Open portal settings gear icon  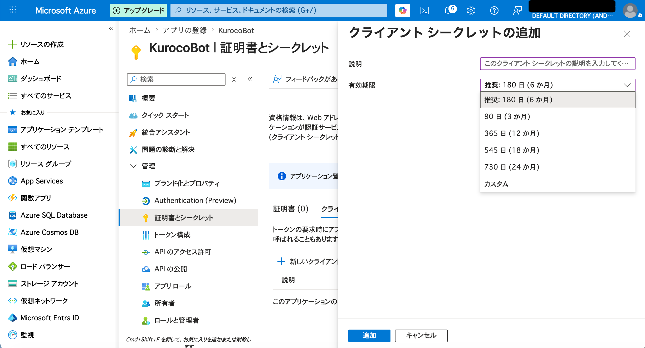click(x=471, y=11)
